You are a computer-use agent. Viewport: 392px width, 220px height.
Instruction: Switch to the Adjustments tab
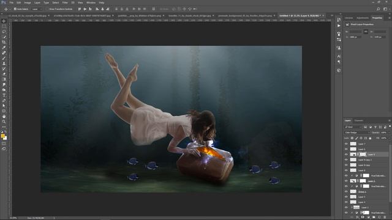(x=363, y=18)
